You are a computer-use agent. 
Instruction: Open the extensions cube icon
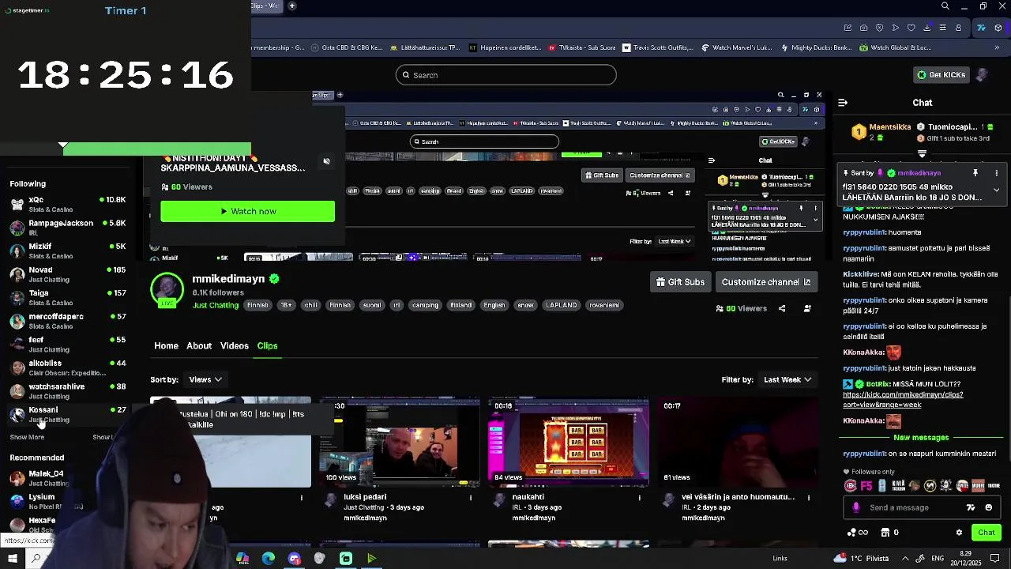tap(998, 28)
